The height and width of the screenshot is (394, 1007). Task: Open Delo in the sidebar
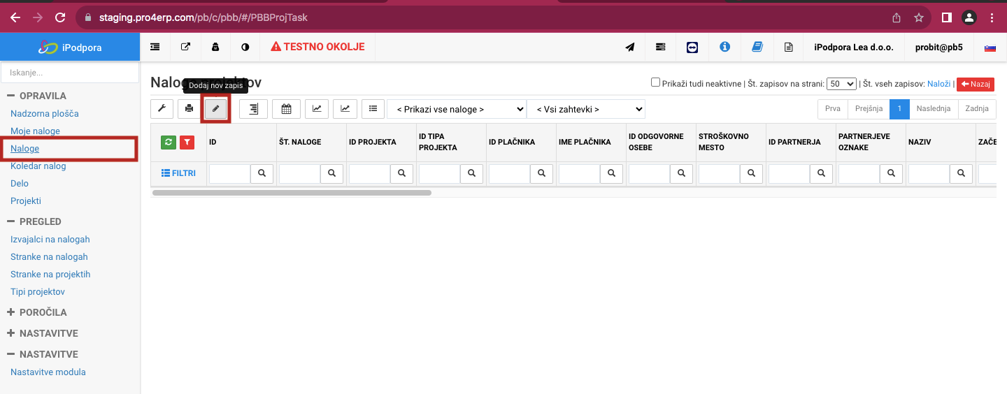point(20,183)
